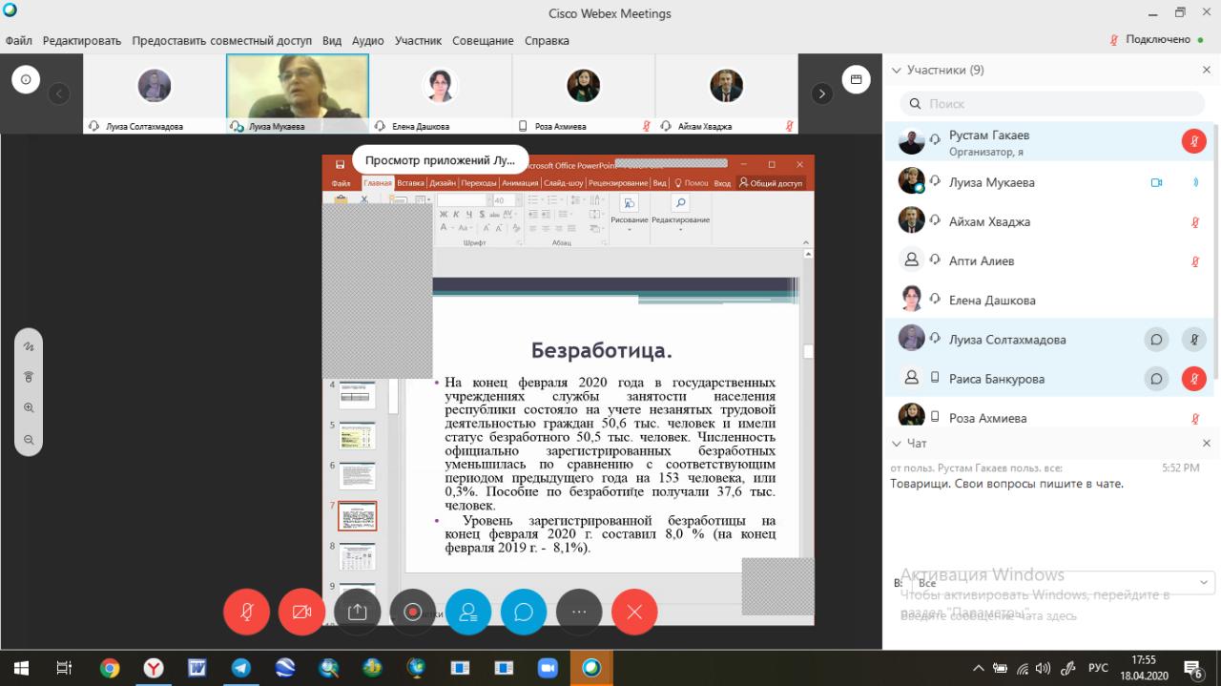1221x686 pixels.
Task: Open Windows Start menu
Action: [20, 668]
